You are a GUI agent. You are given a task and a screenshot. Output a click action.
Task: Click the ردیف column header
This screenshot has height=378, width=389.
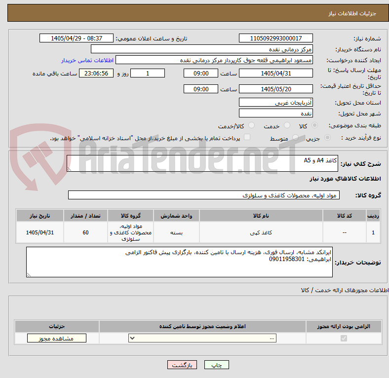(x=373, y=216)
